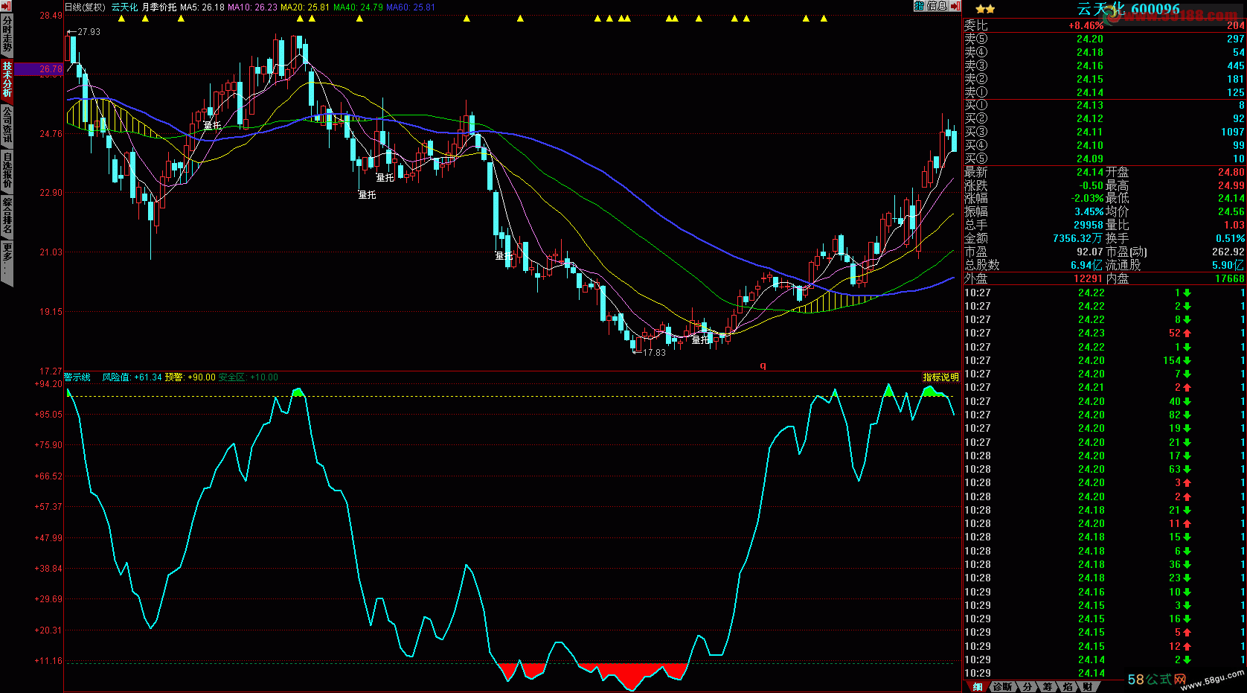This screenshot has width=1247, height=693.
Task: Click the red q marker below the chart
Action: tap(763, 365)
